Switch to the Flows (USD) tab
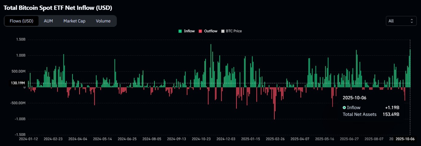Image resolution: width=421 pixels, height=146 pixels. point(21,21)
